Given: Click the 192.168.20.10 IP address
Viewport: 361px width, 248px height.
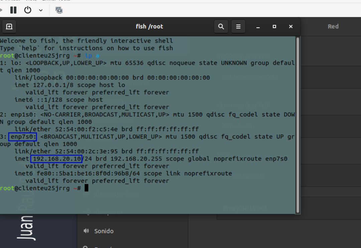Looking at the screenshot, I should 56,159.
